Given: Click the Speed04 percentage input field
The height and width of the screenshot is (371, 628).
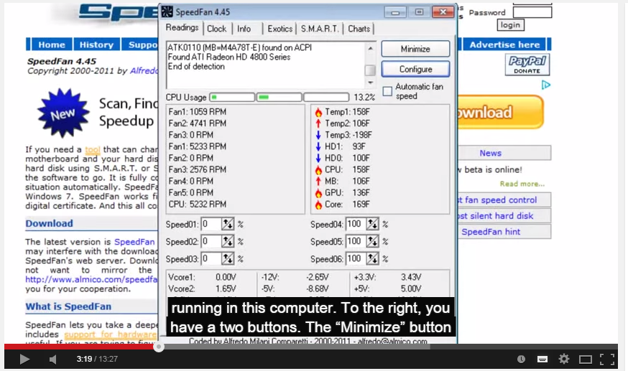Looking at the screenshot, I should tap(356, 225).
